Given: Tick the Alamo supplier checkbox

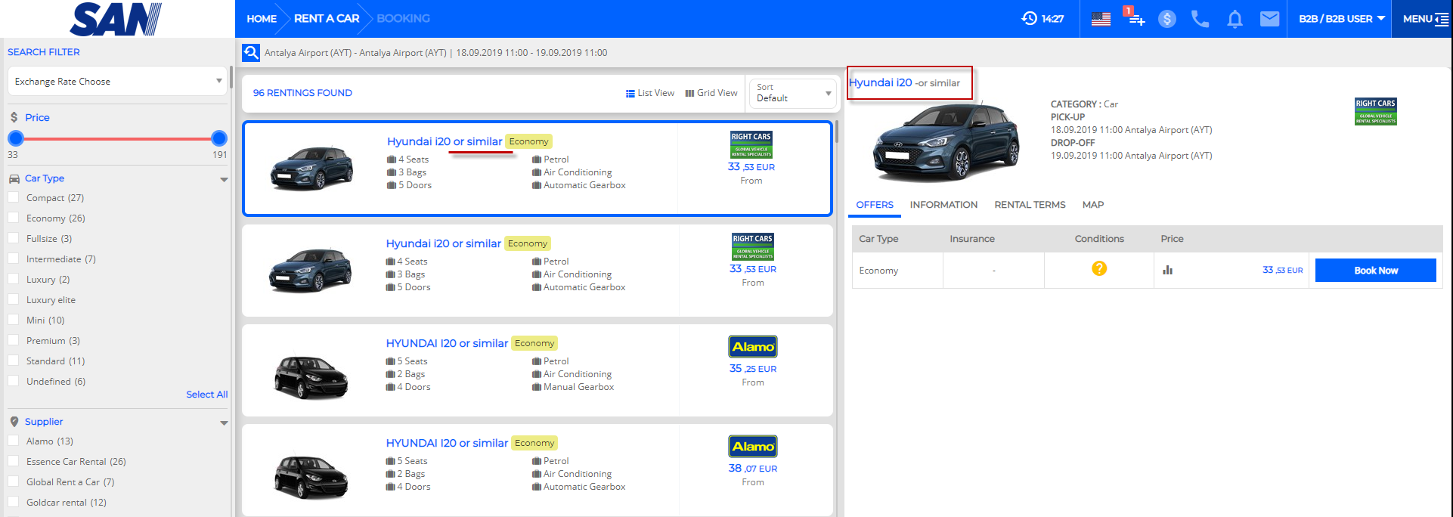Looking at the screenshot, I should point(14,441).
